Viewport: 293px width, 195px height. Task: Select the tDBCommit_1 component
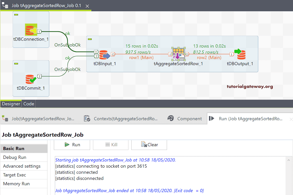(31, 78)
